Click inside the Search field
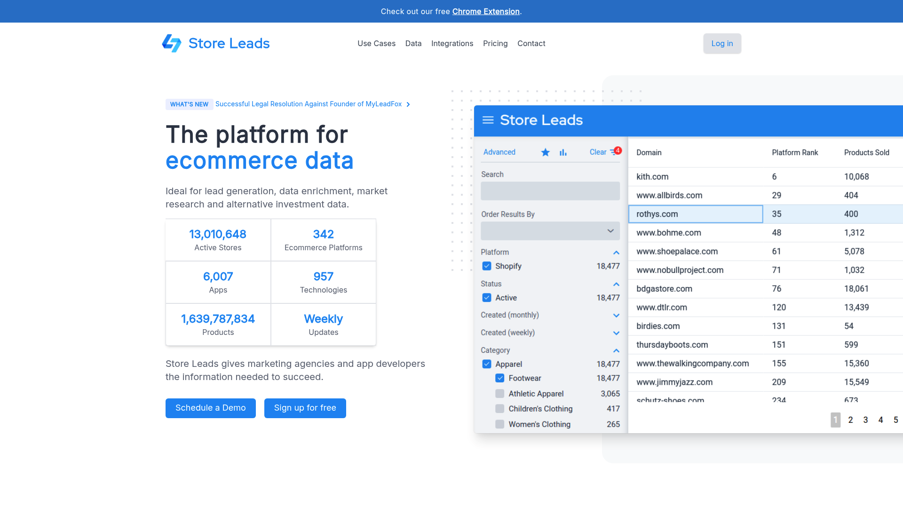This screenshot has height=508, width=903. [x=550, y=191]
